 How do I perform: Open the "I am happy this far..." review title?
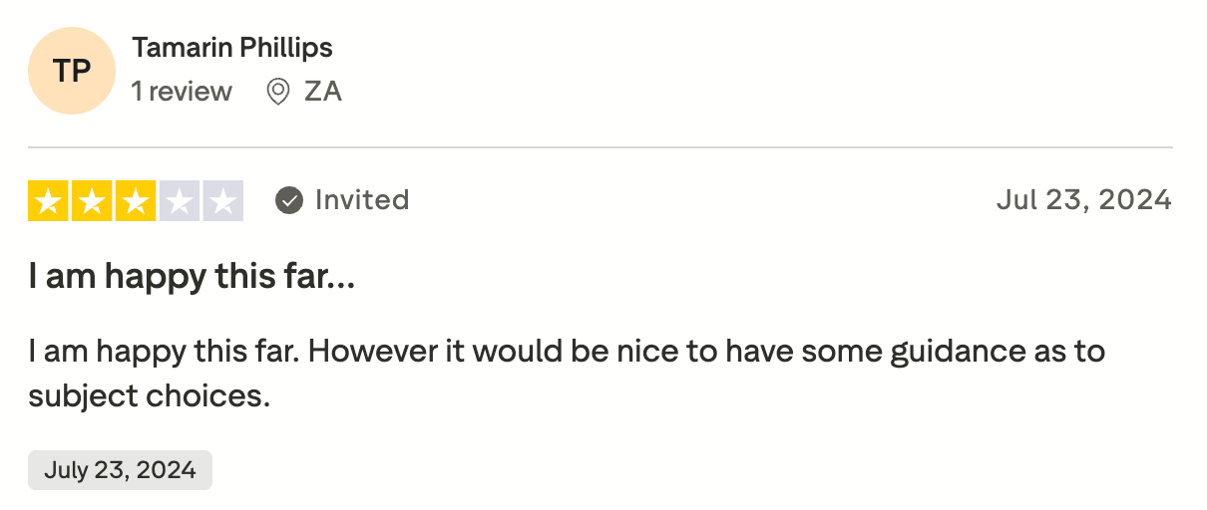coord(192,277)
